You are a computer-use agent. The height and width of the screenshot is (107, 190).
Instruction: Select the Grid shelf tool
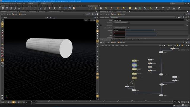tap(19, 9)
